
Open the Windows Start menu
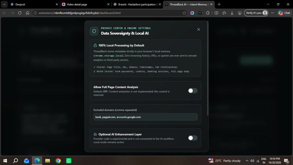5,161
